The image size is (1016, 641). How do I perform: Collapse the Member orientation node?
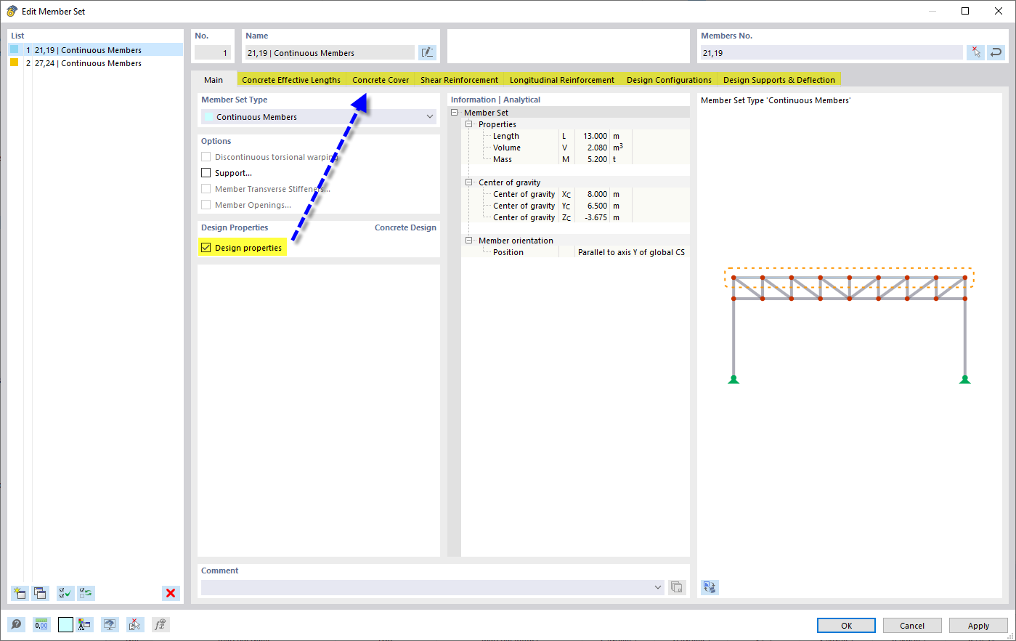click(x=469, y=241)
